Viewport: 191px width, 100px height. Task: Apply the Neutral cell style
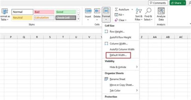pyautogui.click(x=22, y=18)
